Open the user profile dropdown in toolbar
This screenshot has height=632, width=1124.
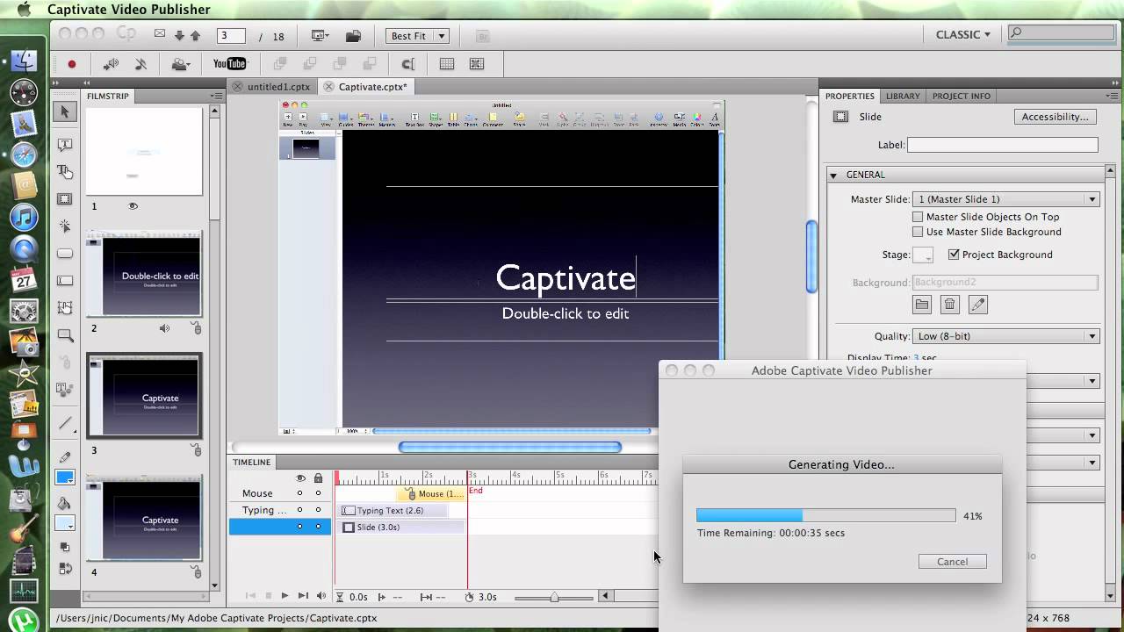pyautogui.click(x=183, y=64)
